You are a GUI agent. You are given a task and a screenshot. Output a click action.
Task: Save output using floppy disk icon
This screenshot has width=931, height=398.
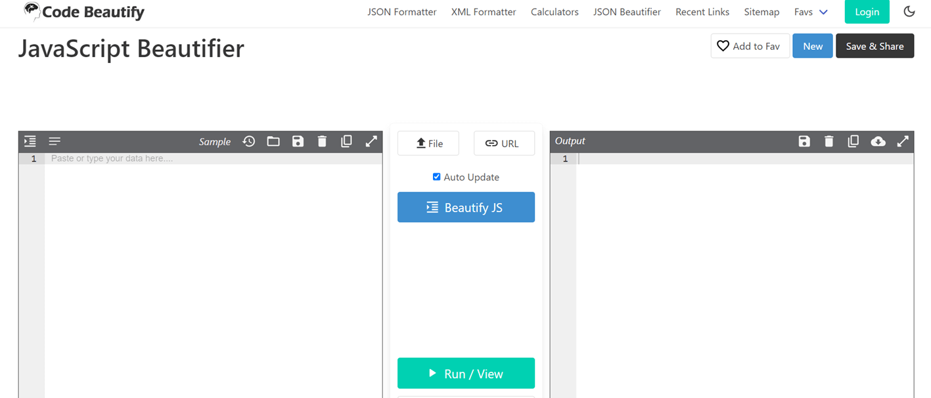804,141
